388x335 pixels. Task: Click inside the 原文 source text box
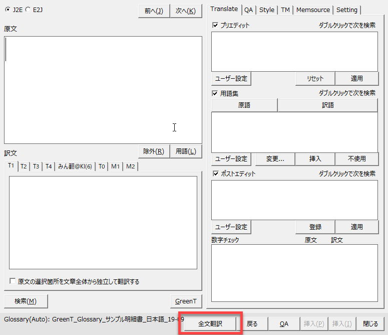[x=103, y=90]
